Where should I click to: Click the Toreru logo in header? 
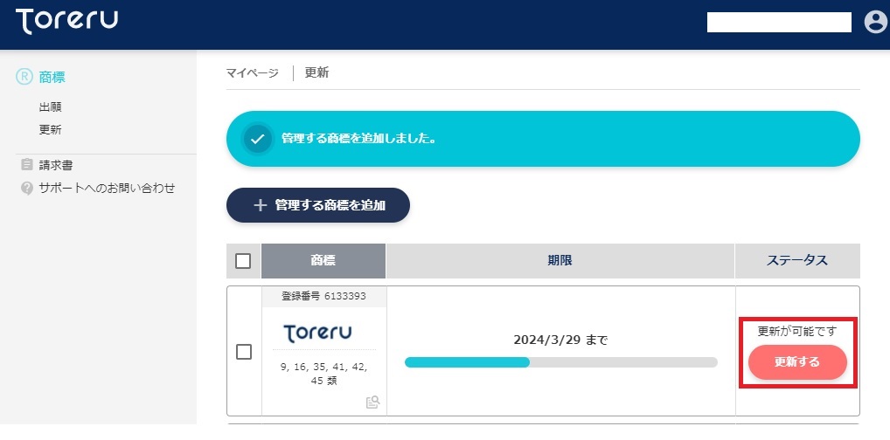coord(67,22)
